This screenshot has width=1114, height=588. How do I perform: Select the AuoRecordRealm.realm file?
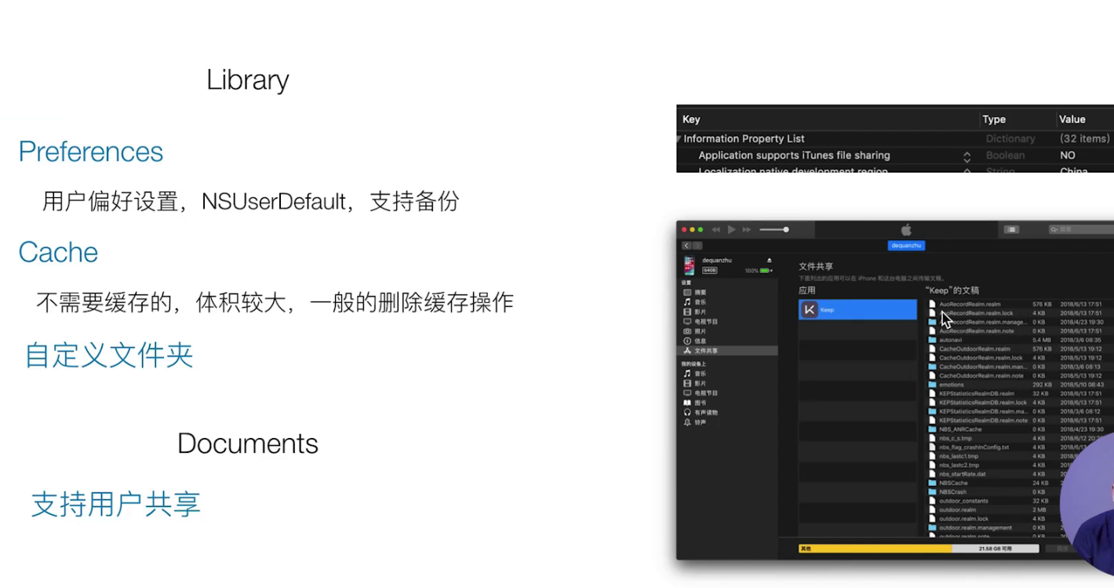(x=970, y=304)
